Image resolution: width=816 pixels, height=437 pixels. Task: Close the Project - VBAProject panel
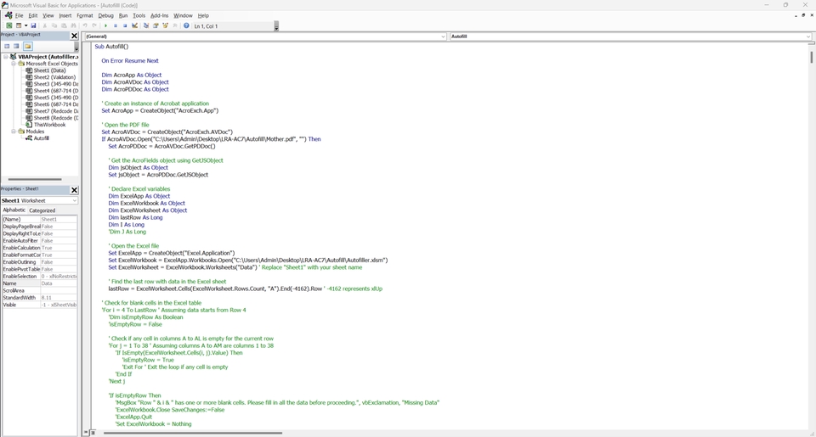(74, 36)
